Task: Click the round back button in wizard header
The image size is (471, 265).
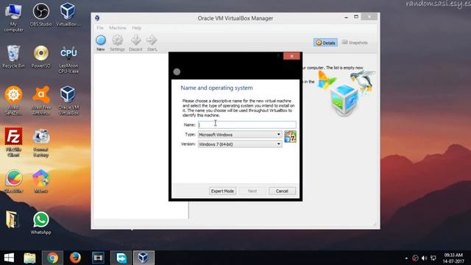Action: 177,72
